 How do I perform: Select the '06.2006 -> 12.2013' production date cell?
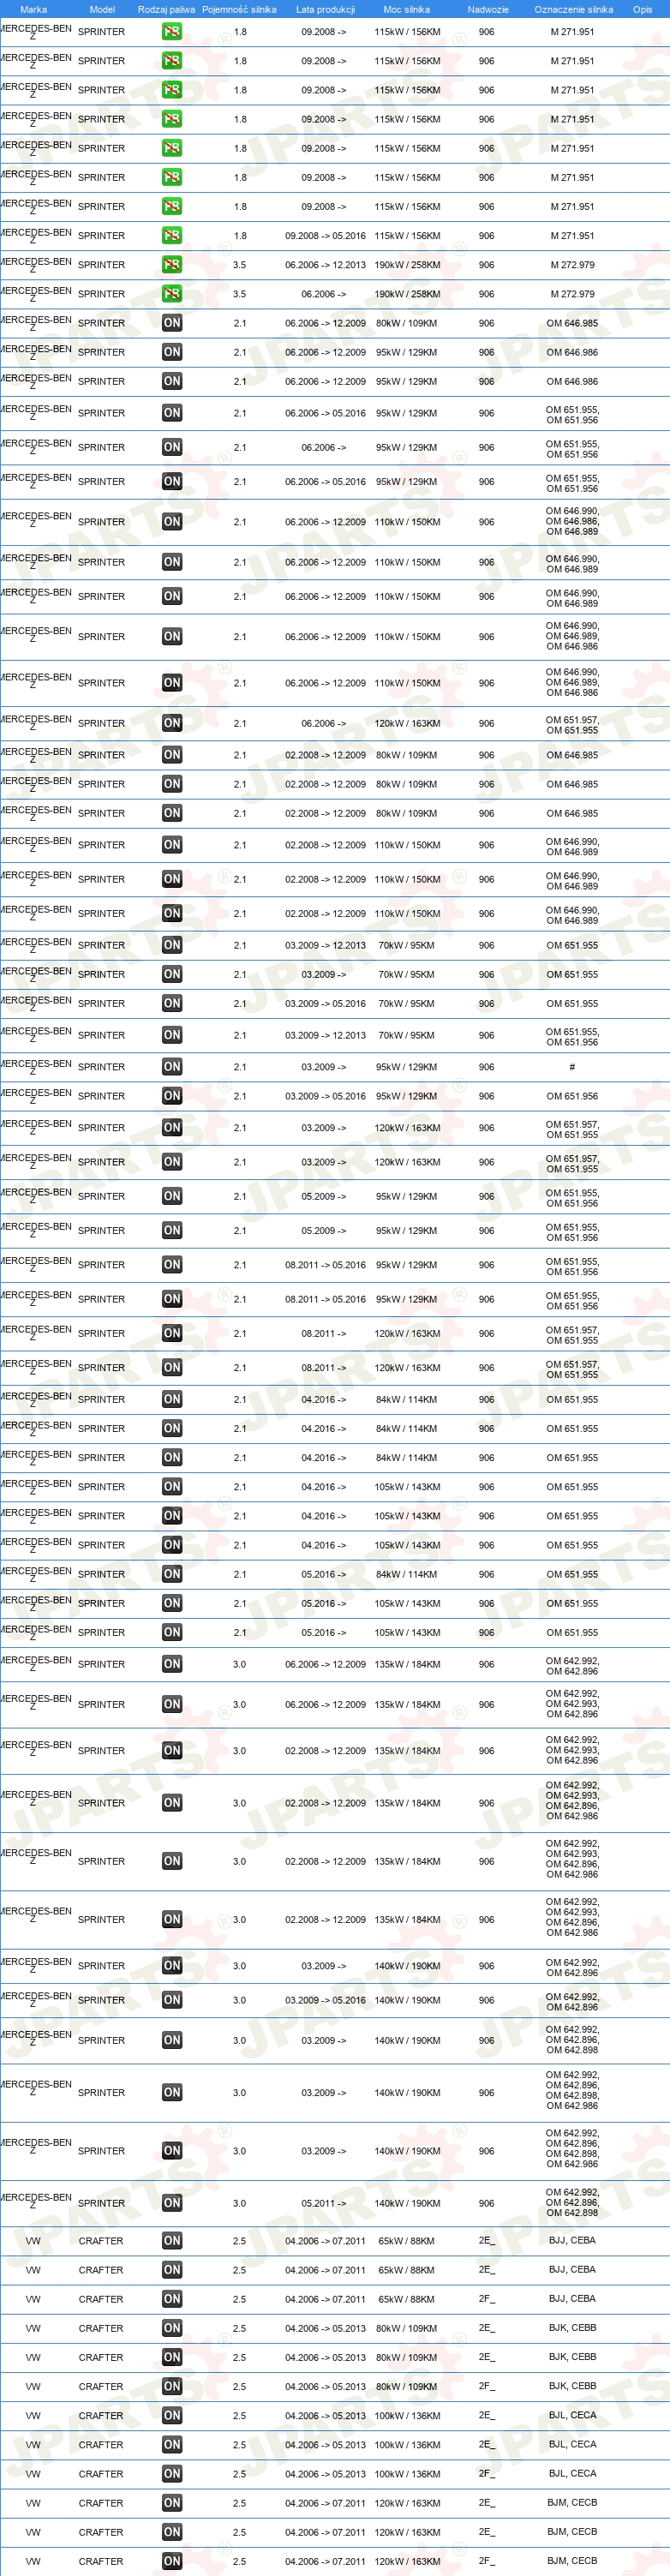tap(325, 265)
